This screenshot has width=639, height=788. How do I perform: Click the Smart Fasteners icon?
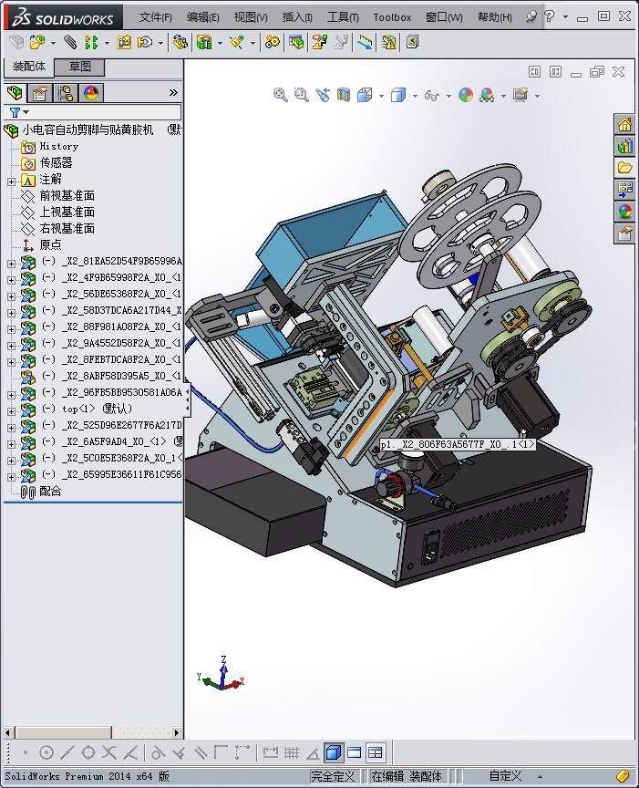(124, 42)
